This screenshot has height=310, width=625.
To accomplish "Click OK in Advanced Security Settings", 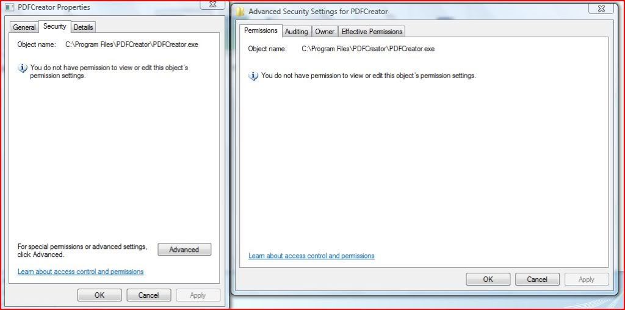I will click(x=488, y=279).
